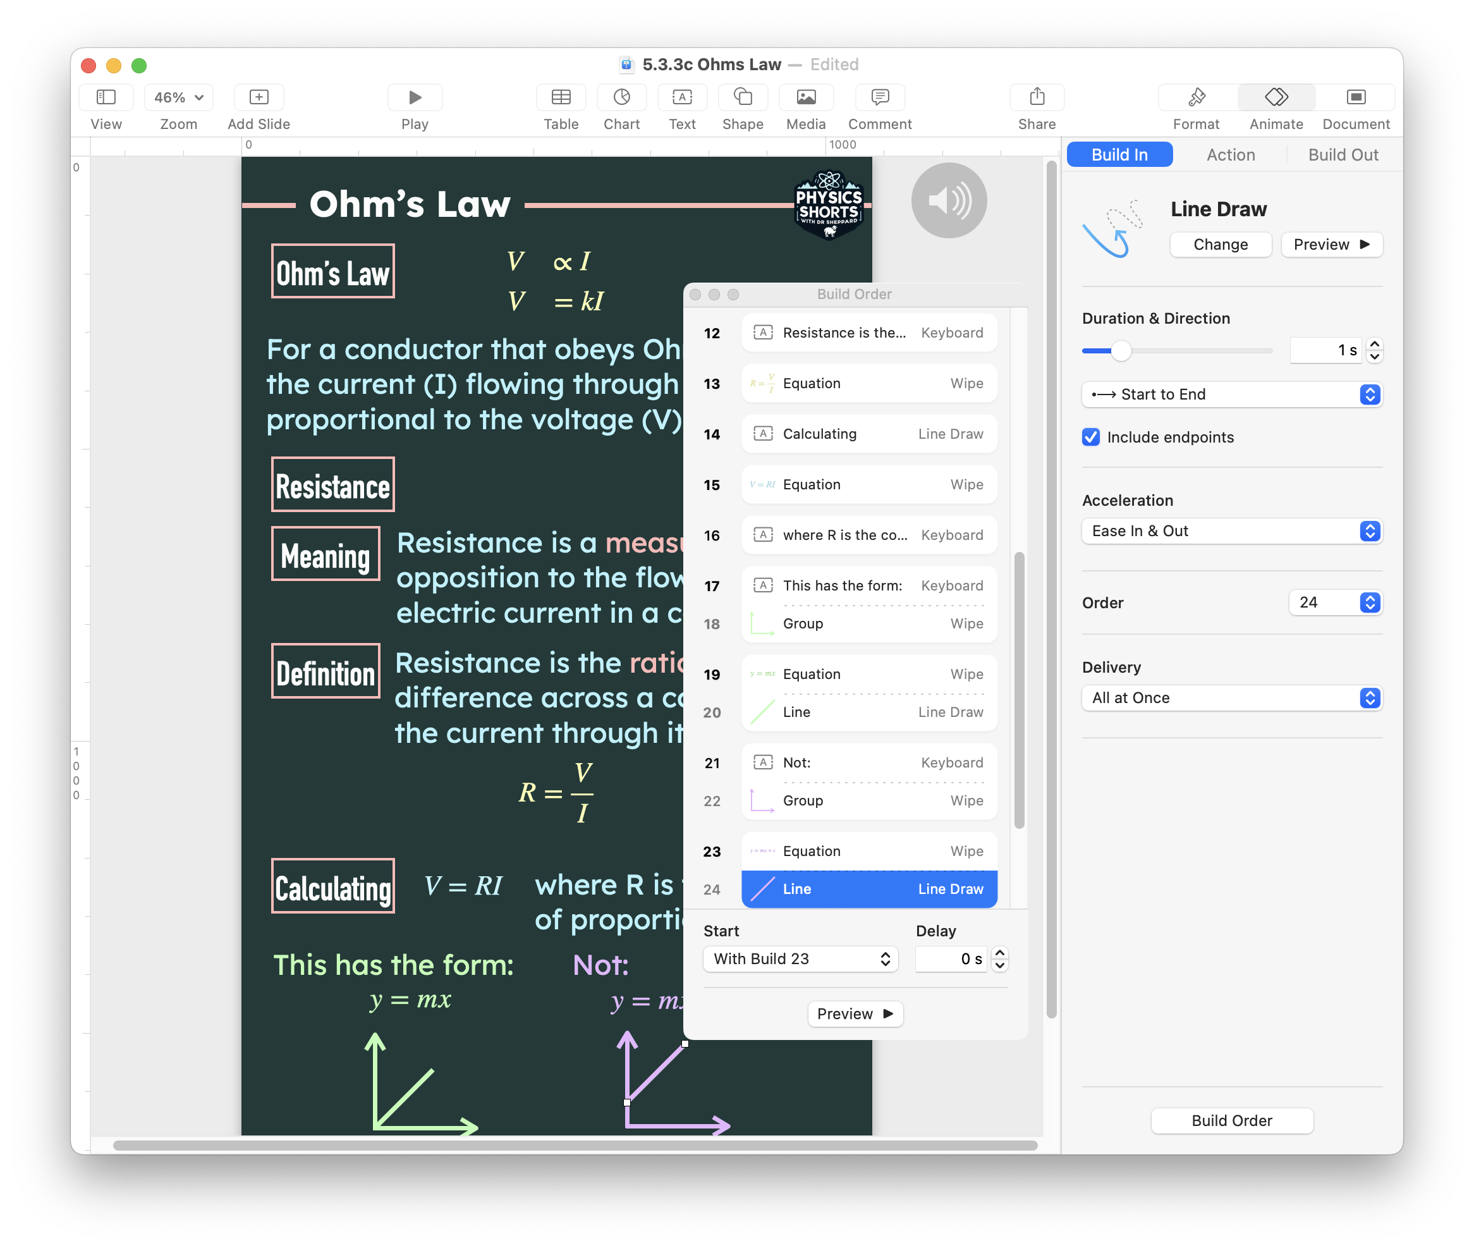Open the Start to End direction dropdown
This screenshot has width=1474, height=1248.
(x=1231, y=395)
